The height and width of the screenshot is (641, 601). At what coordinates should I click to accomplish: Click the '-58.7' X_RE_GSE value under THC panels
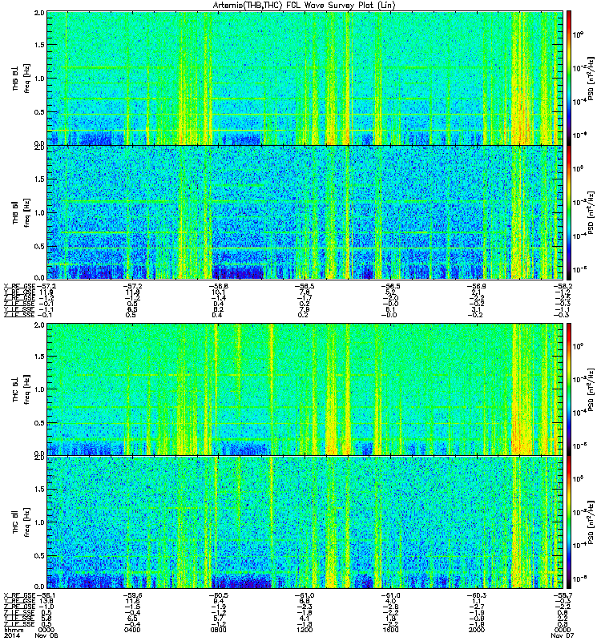pyautogui.click(x=563, y=595)
